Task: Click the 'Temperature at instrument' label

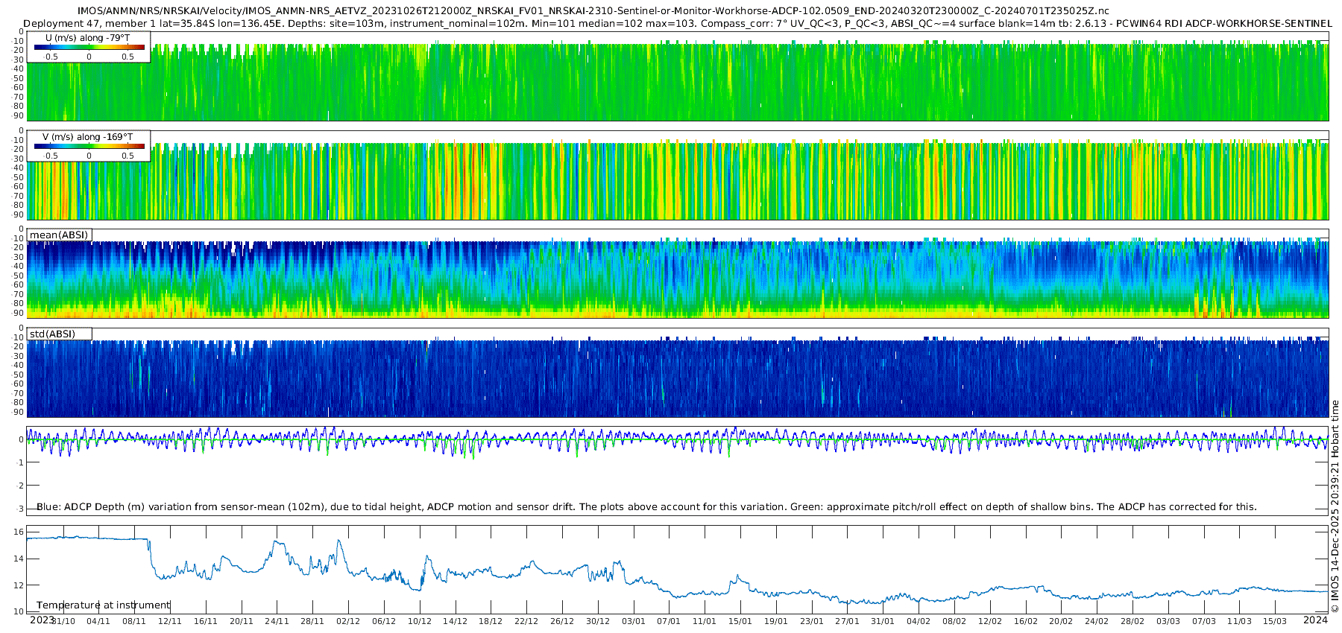Action: click(103, 605)
